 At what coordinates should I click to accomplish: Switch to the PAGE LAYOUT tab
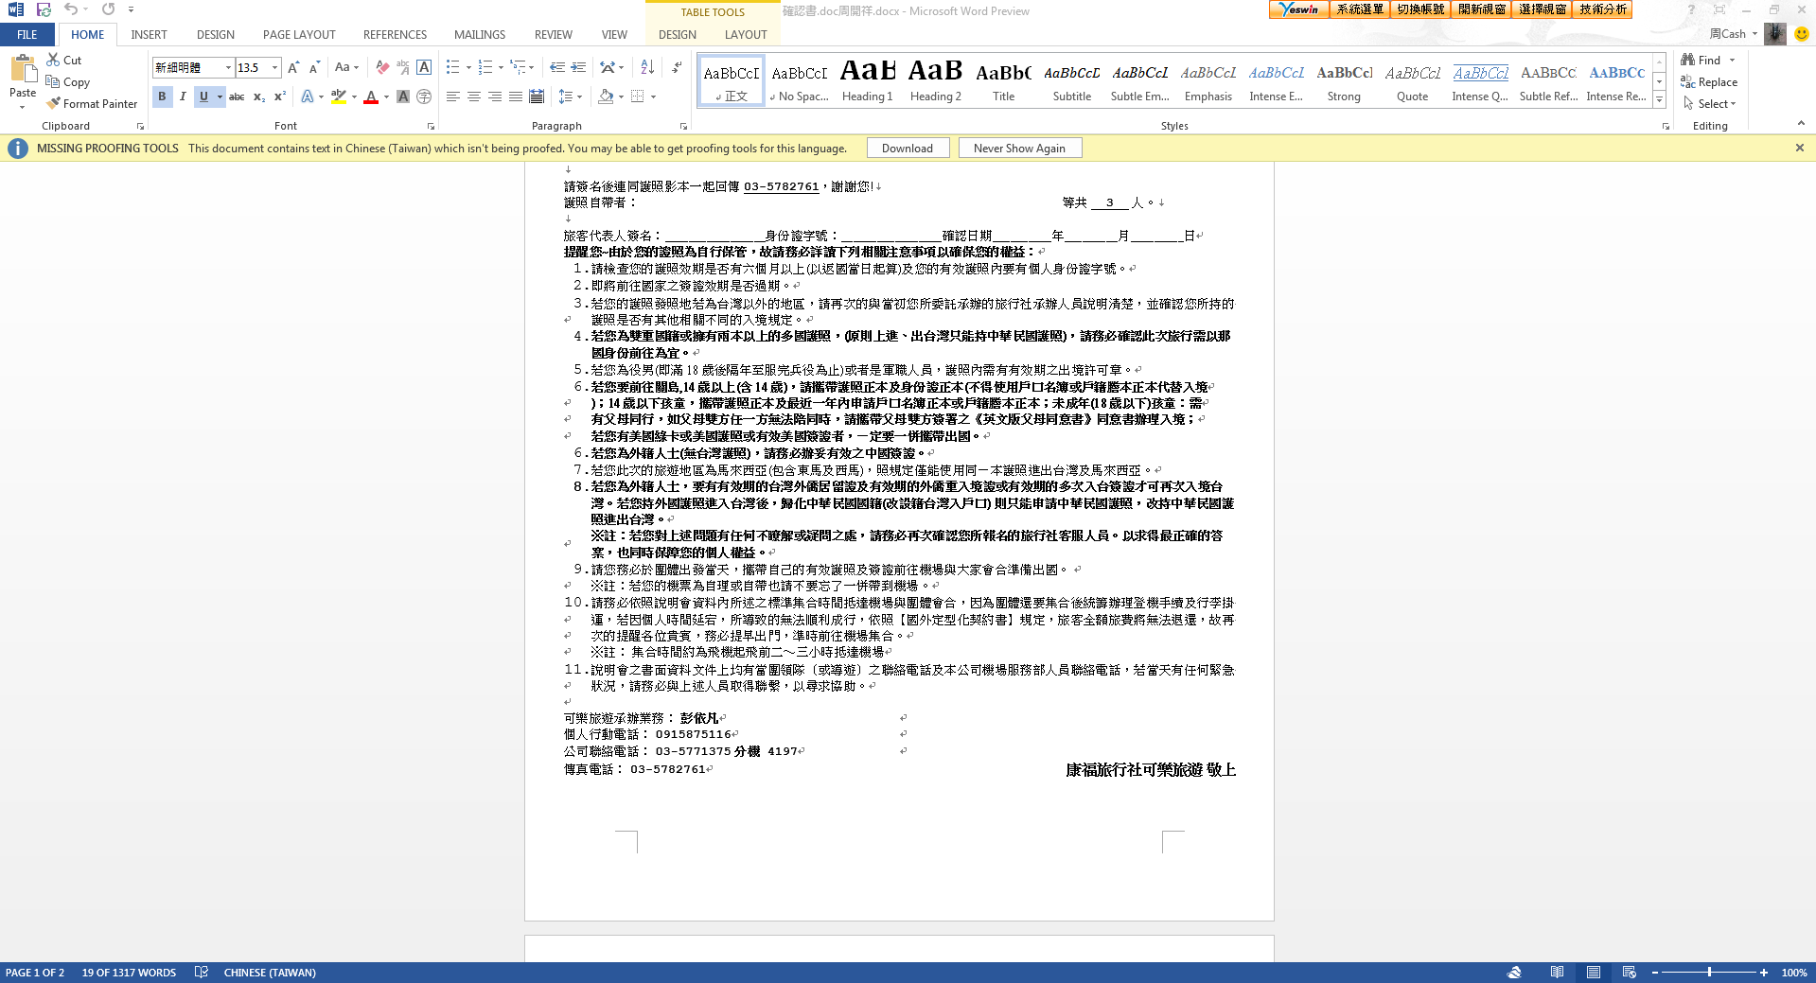coord(299,35)
